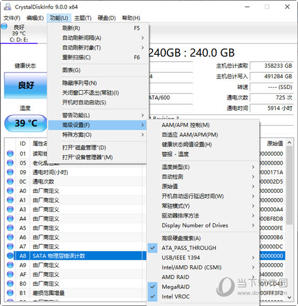Expand 常驻模式(Y) submenu
This screenshot has width=298, height=306.
pyautogui.click(x=203, y=206)
